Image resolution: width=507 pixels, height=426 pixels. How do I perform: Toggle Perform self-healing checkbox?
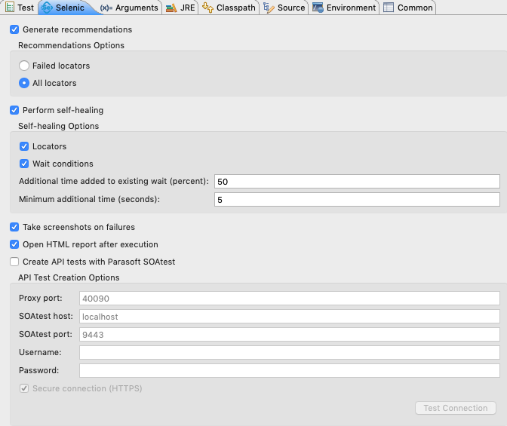tap(14, 110)
